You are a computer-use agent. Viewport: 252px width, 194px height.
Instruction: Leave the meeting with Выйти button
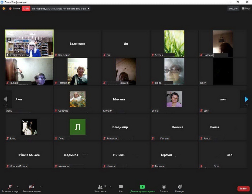point(243,189)
